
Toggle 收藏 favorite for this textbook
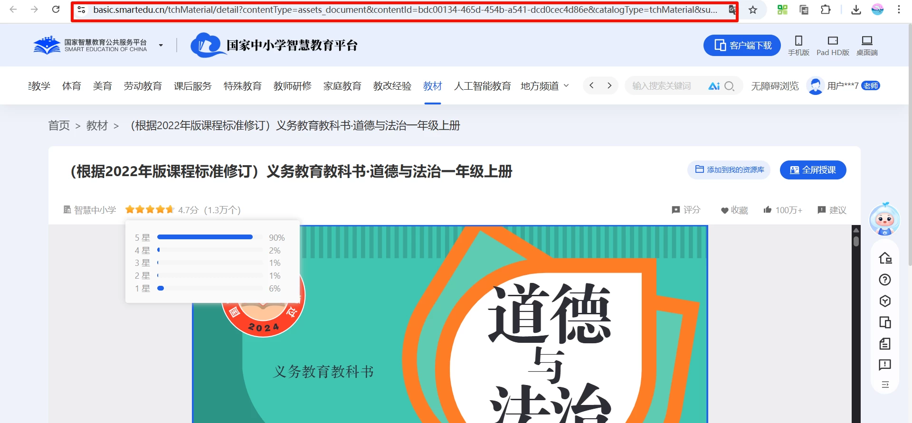pos(734,210)
